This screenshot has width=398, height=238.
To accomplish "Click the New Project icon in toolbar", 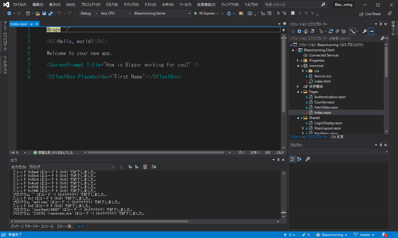I will 28,13.
